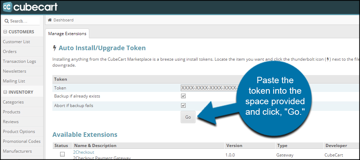
Task: Open Customer List in sidebar
Action: (17, 42)
